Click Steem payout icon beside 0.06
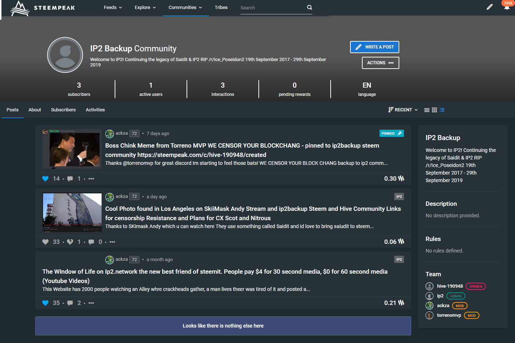This screenshot has height=343, width=515. tap(401, 242)
